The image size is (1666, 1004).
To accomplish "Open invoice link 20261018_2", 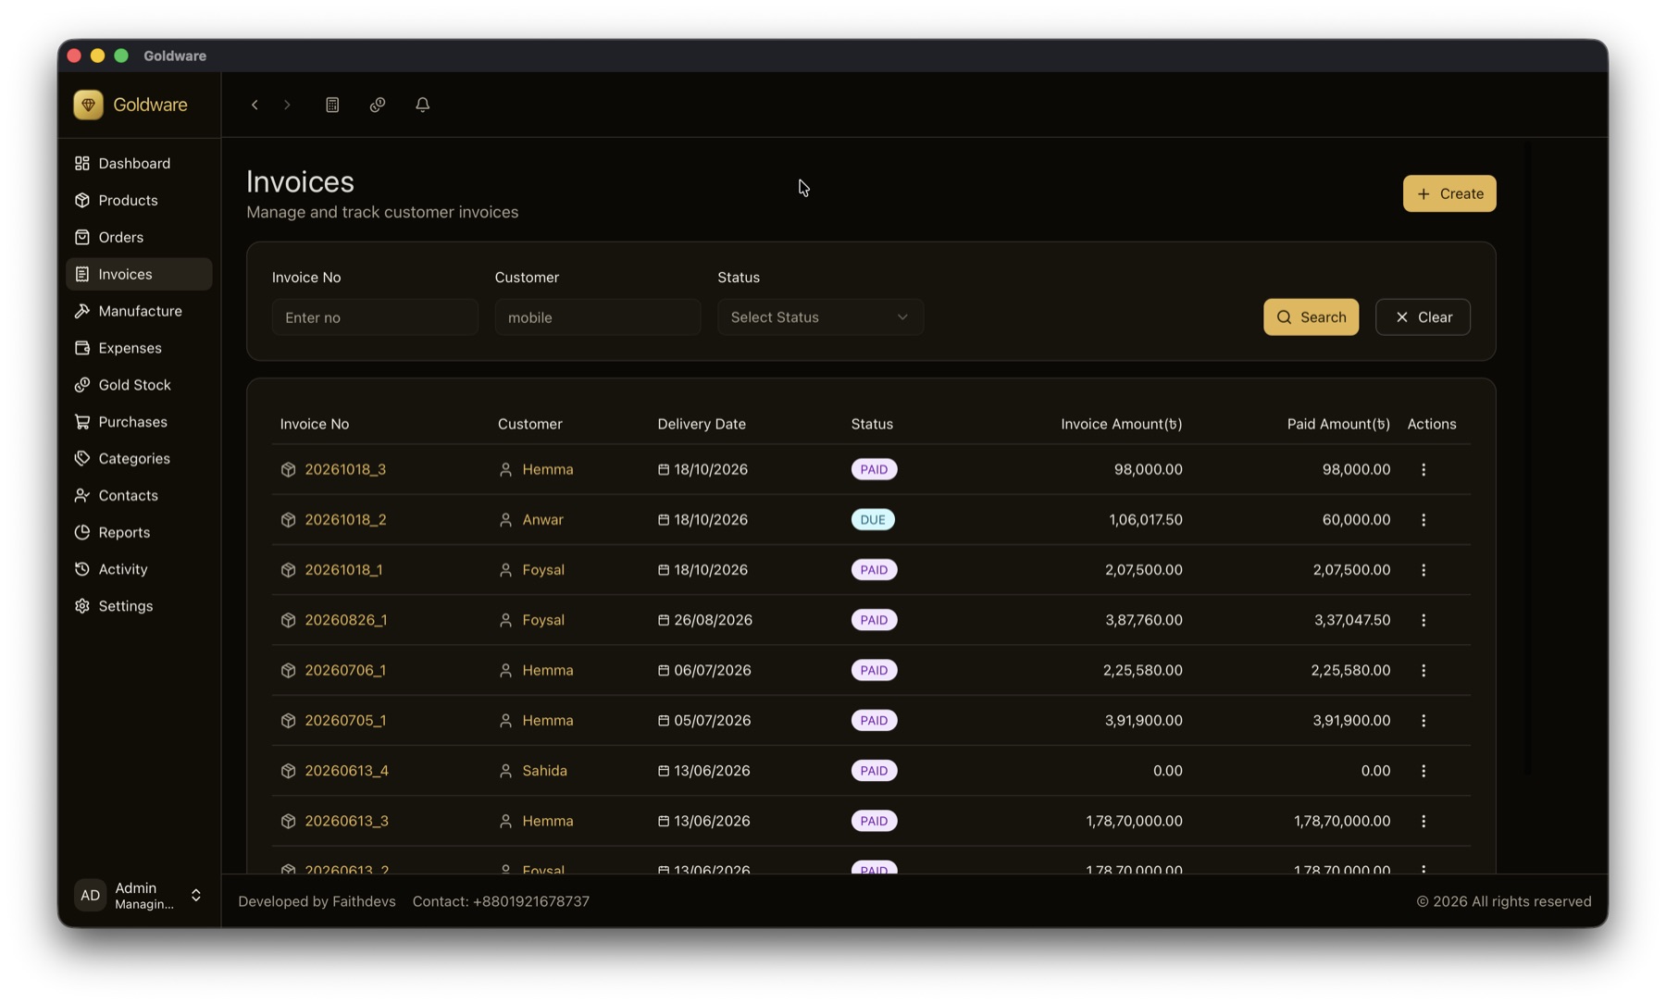I will tap(345, 519).
